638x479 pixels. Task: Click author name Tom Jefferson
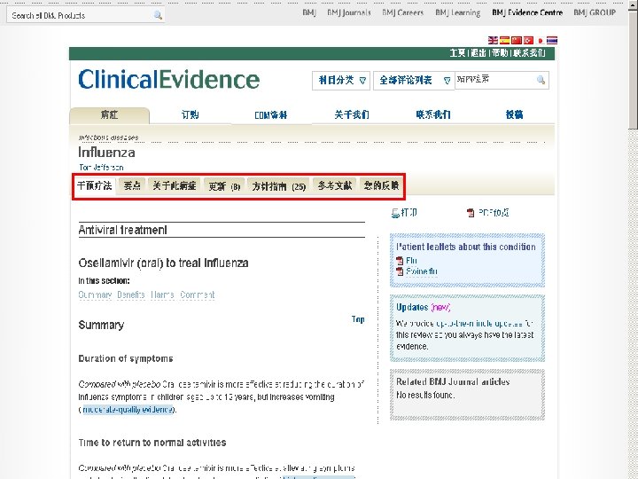coord(101,168)
